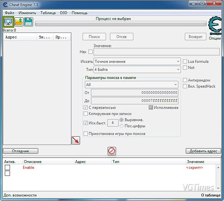Click the Возврат button
Viewport: 224px width, 201px height.
click(195, 37)
